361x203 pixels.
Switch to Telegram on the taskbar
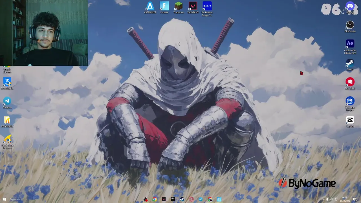(x=201, y=199)
